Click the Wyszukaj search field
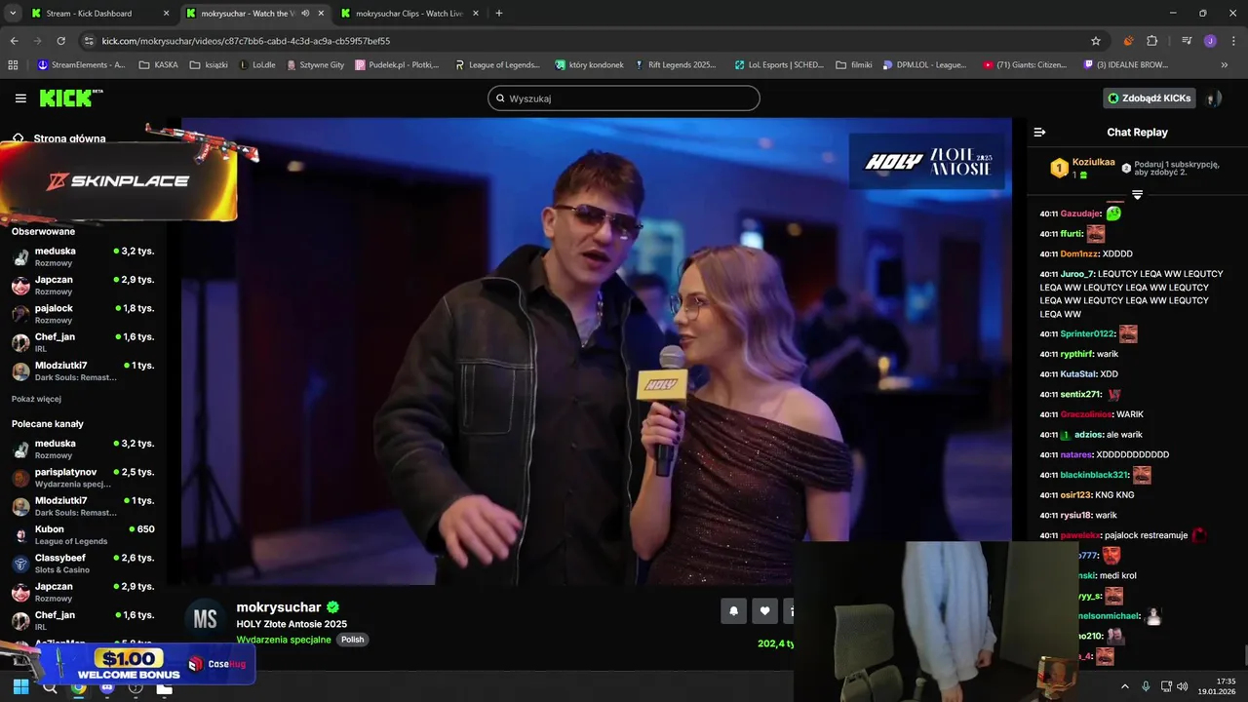 click(624, 98)
